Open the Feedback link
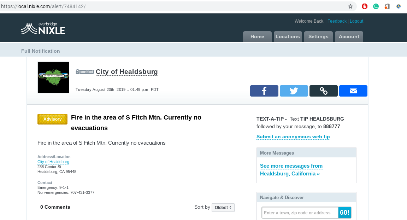This screenshot has height=220, width=407. pyautogui.click(x=337, y=21)
